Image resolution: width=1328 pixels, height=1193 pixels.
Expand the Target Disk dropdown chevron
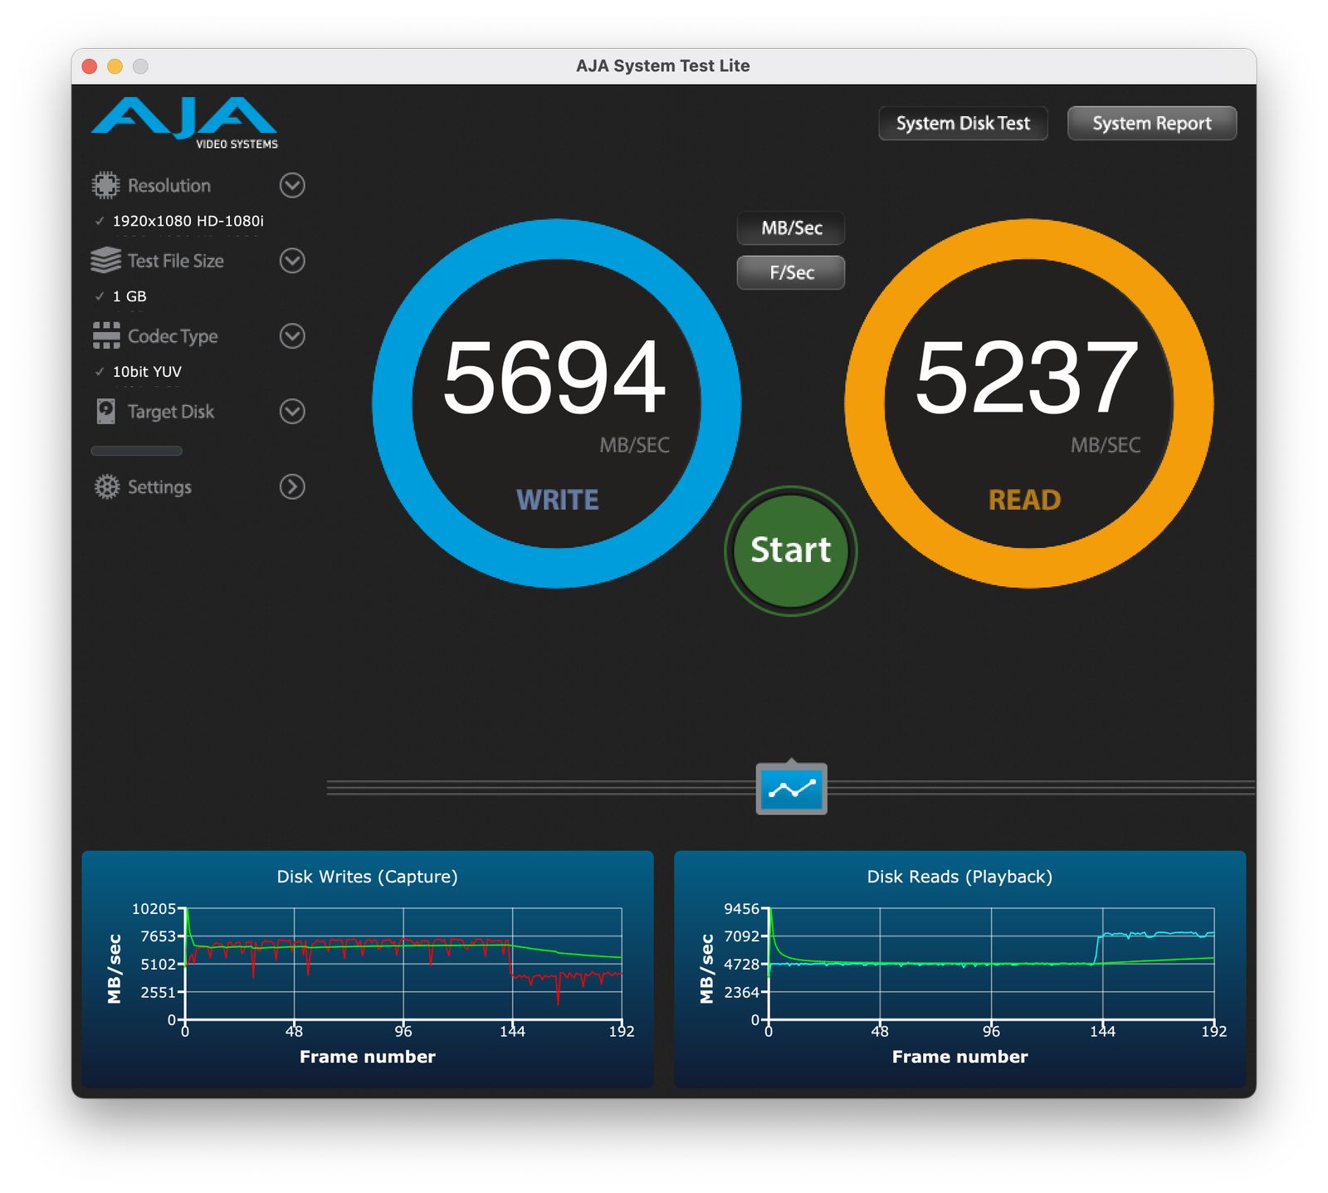[x=292, y=411]
